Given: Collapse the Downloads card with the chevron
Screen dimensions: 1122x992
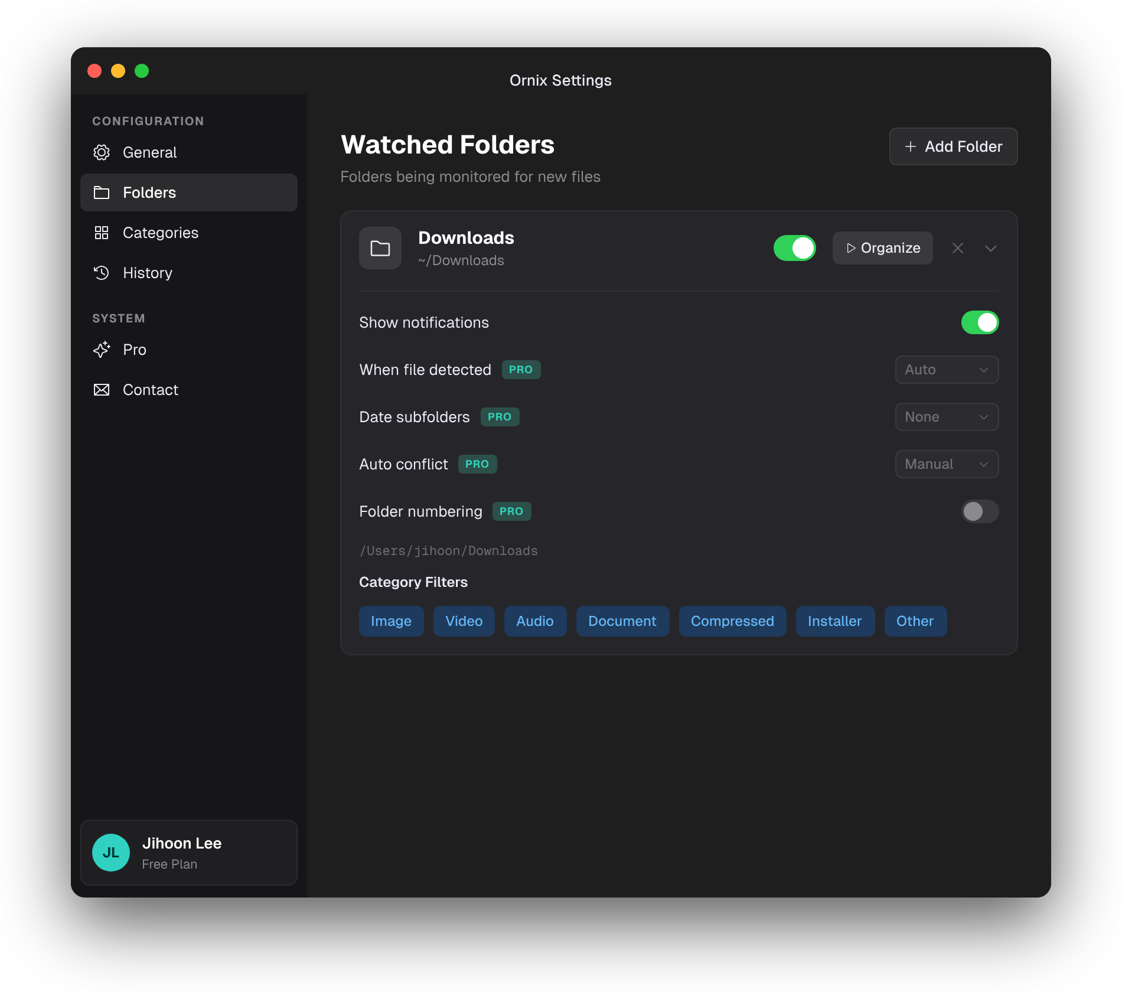Looking at the screenshot, I should (991, 248).
